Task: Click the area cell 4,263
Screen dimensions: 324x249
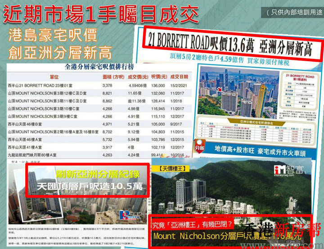Action: point(107,155)
